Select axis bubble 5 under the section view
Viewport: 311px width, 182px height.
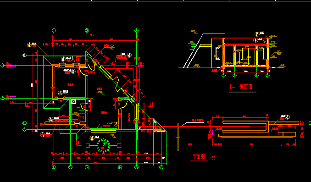[267, 75]
